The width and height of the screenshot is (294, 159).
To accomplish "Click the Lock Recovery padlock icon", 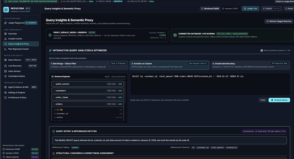I will [x=5, y=66].
